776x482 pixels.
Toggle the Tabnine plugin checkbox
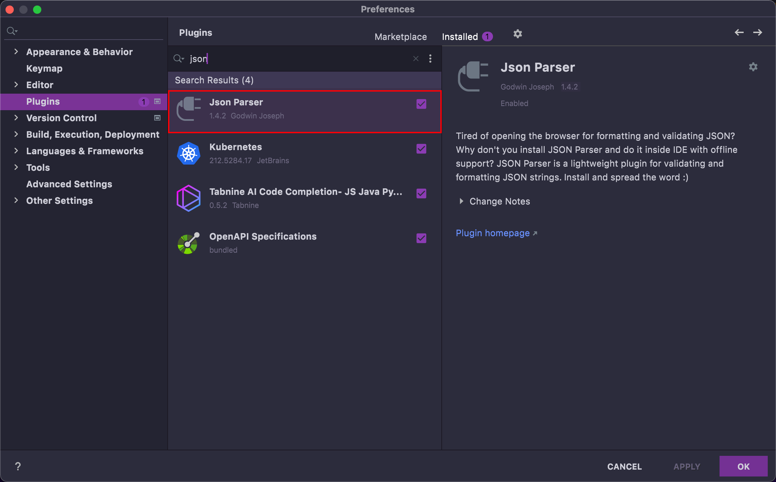(x=421, y=193)
